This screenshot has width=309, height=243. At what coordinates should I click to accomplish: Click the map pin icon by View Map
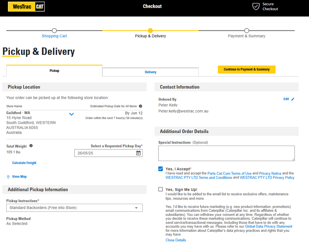tap(8, 177)
